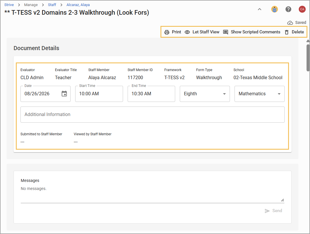Screen dimensions: 310x234
Task: Open the calendar picker in Date field
Action: [64, 94]
